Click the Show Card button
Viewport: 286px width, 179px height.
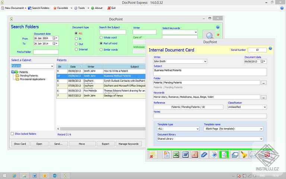click(20, 144)
